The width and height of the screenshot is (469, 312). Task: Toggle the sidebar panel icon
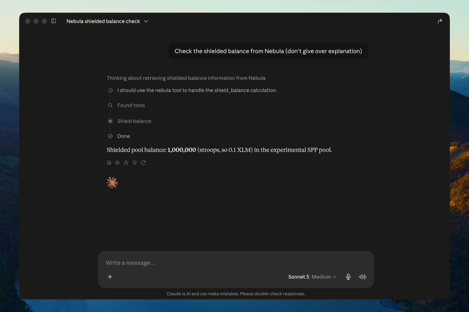[54, 21]
